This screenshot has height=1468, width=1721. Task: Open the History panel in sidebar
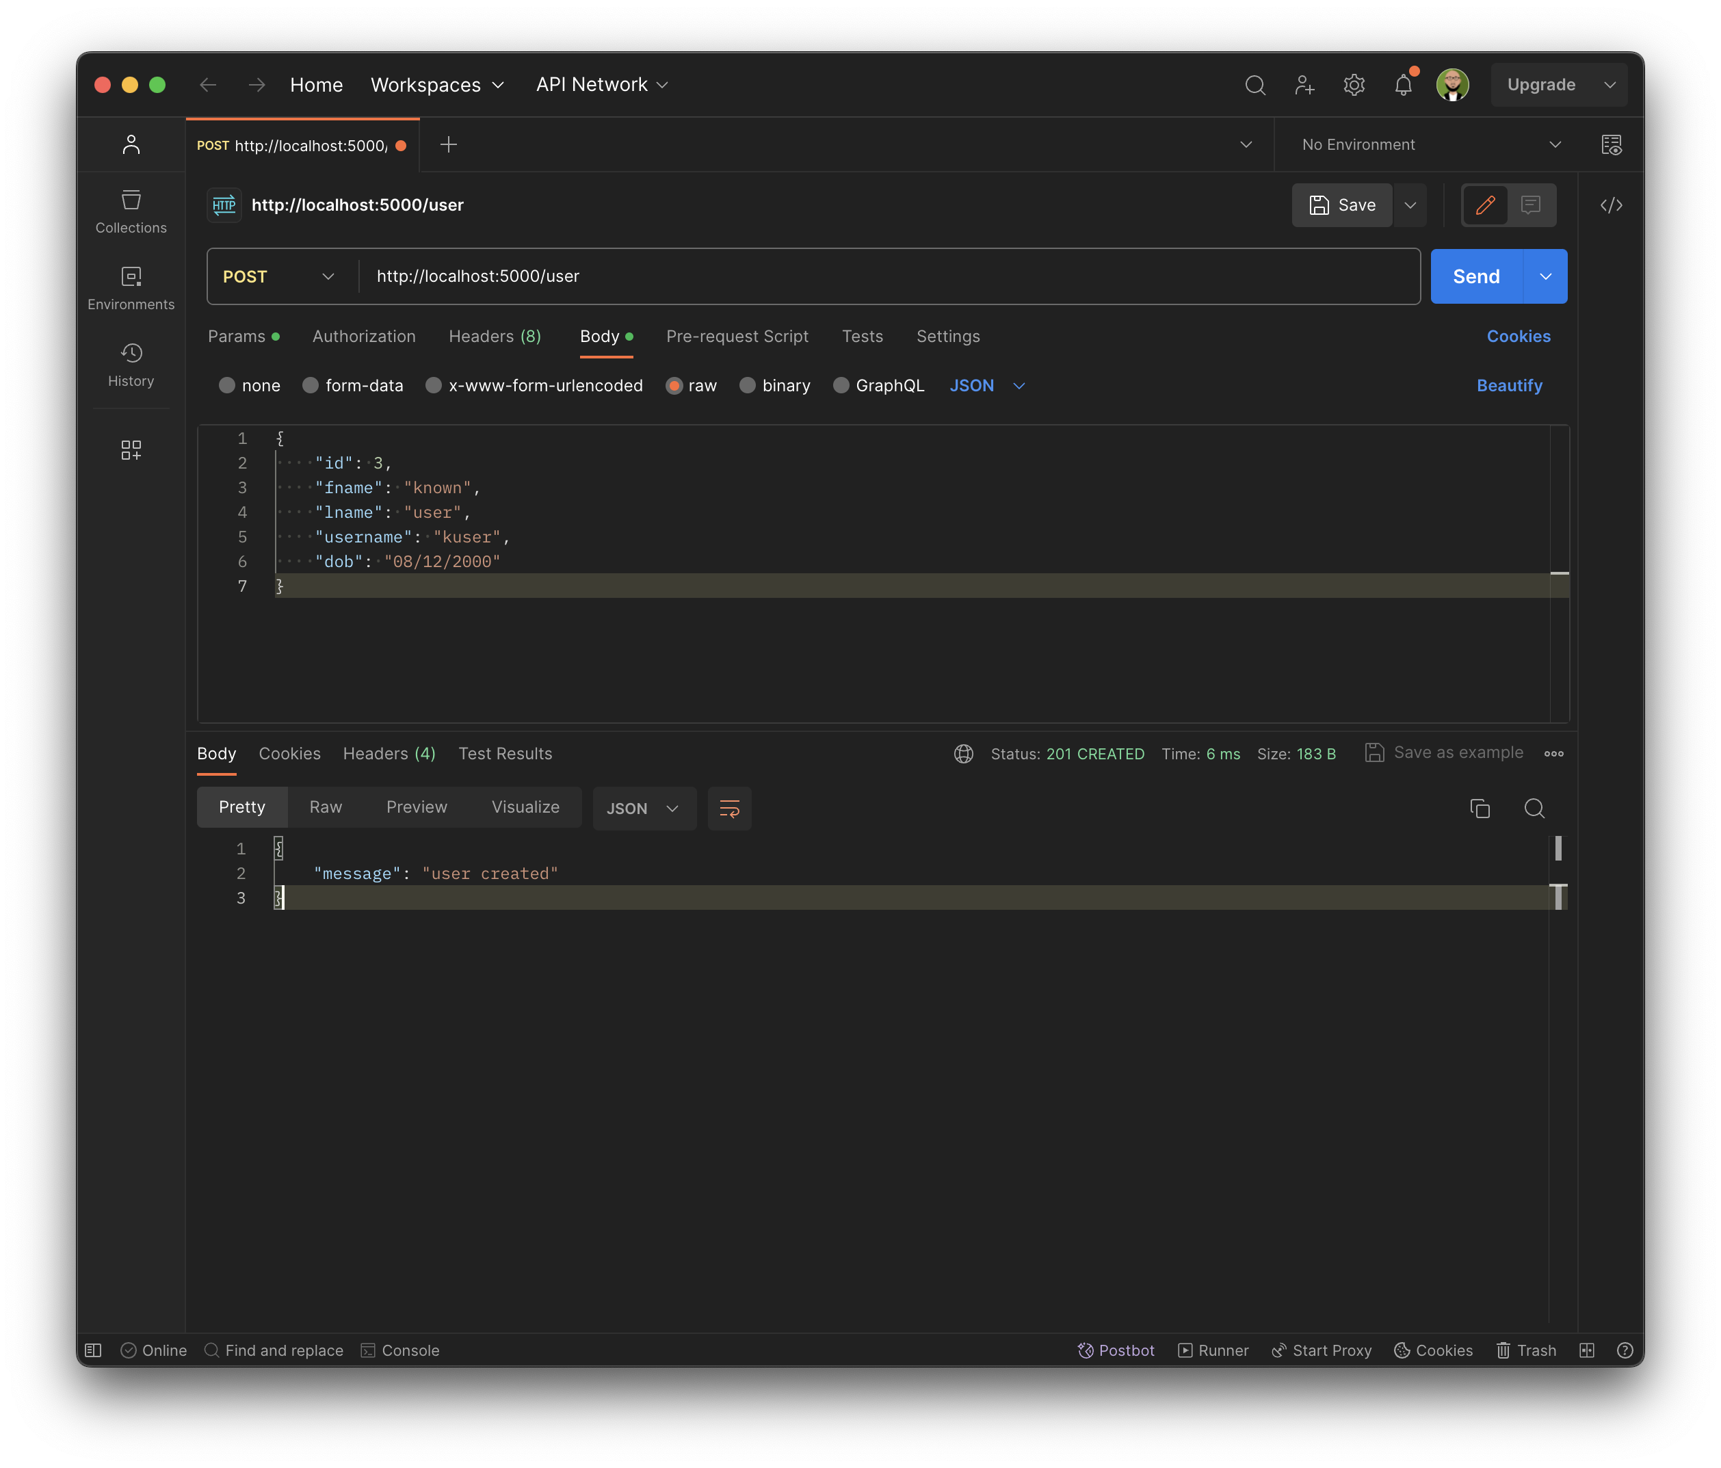point(131,364)
